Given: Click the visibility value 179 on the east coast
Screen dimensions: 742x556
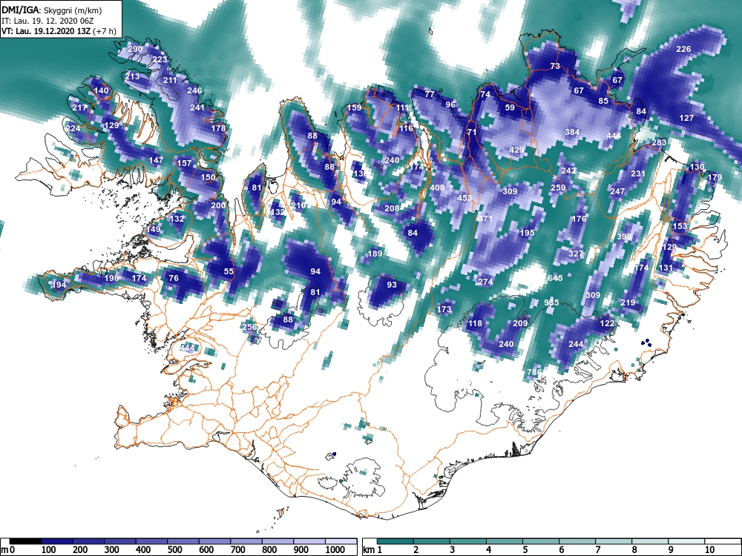Looking at the screenshot, I should 715,177.
